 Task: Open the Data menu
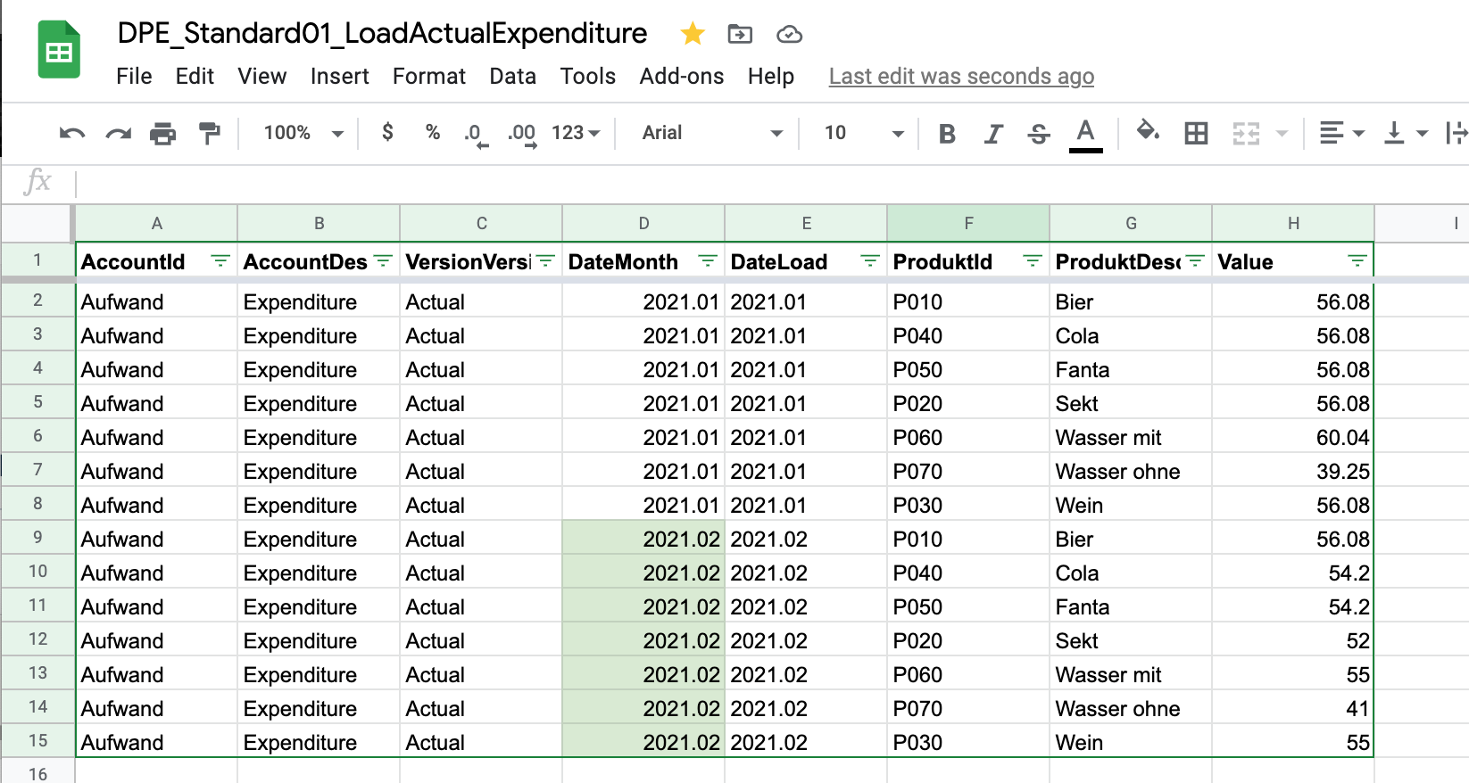pyautogui.click(x=512, y=77)
